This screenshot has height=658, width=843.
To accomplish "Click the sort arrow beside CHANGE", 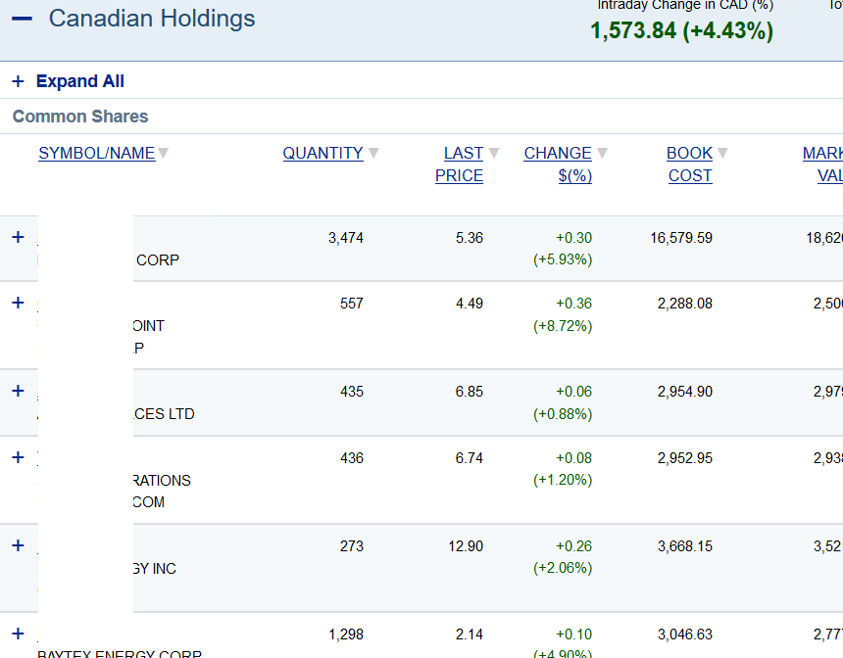I will 602,153.
